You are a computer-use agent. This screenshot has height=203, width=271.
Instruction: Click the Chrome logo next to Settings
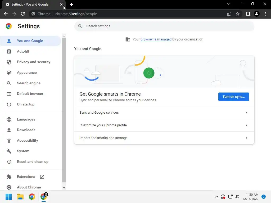click(x=9, y=26)
